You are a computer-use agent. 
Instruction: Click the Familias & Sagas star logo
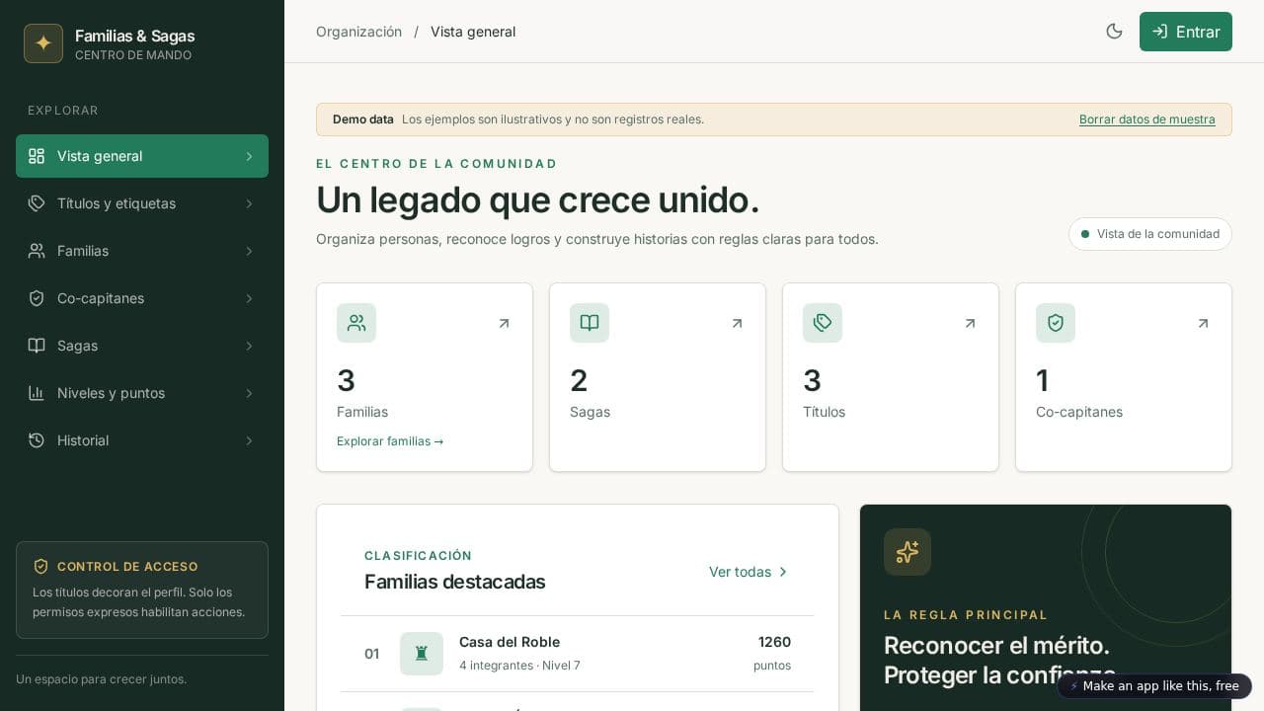pos(43,43)
